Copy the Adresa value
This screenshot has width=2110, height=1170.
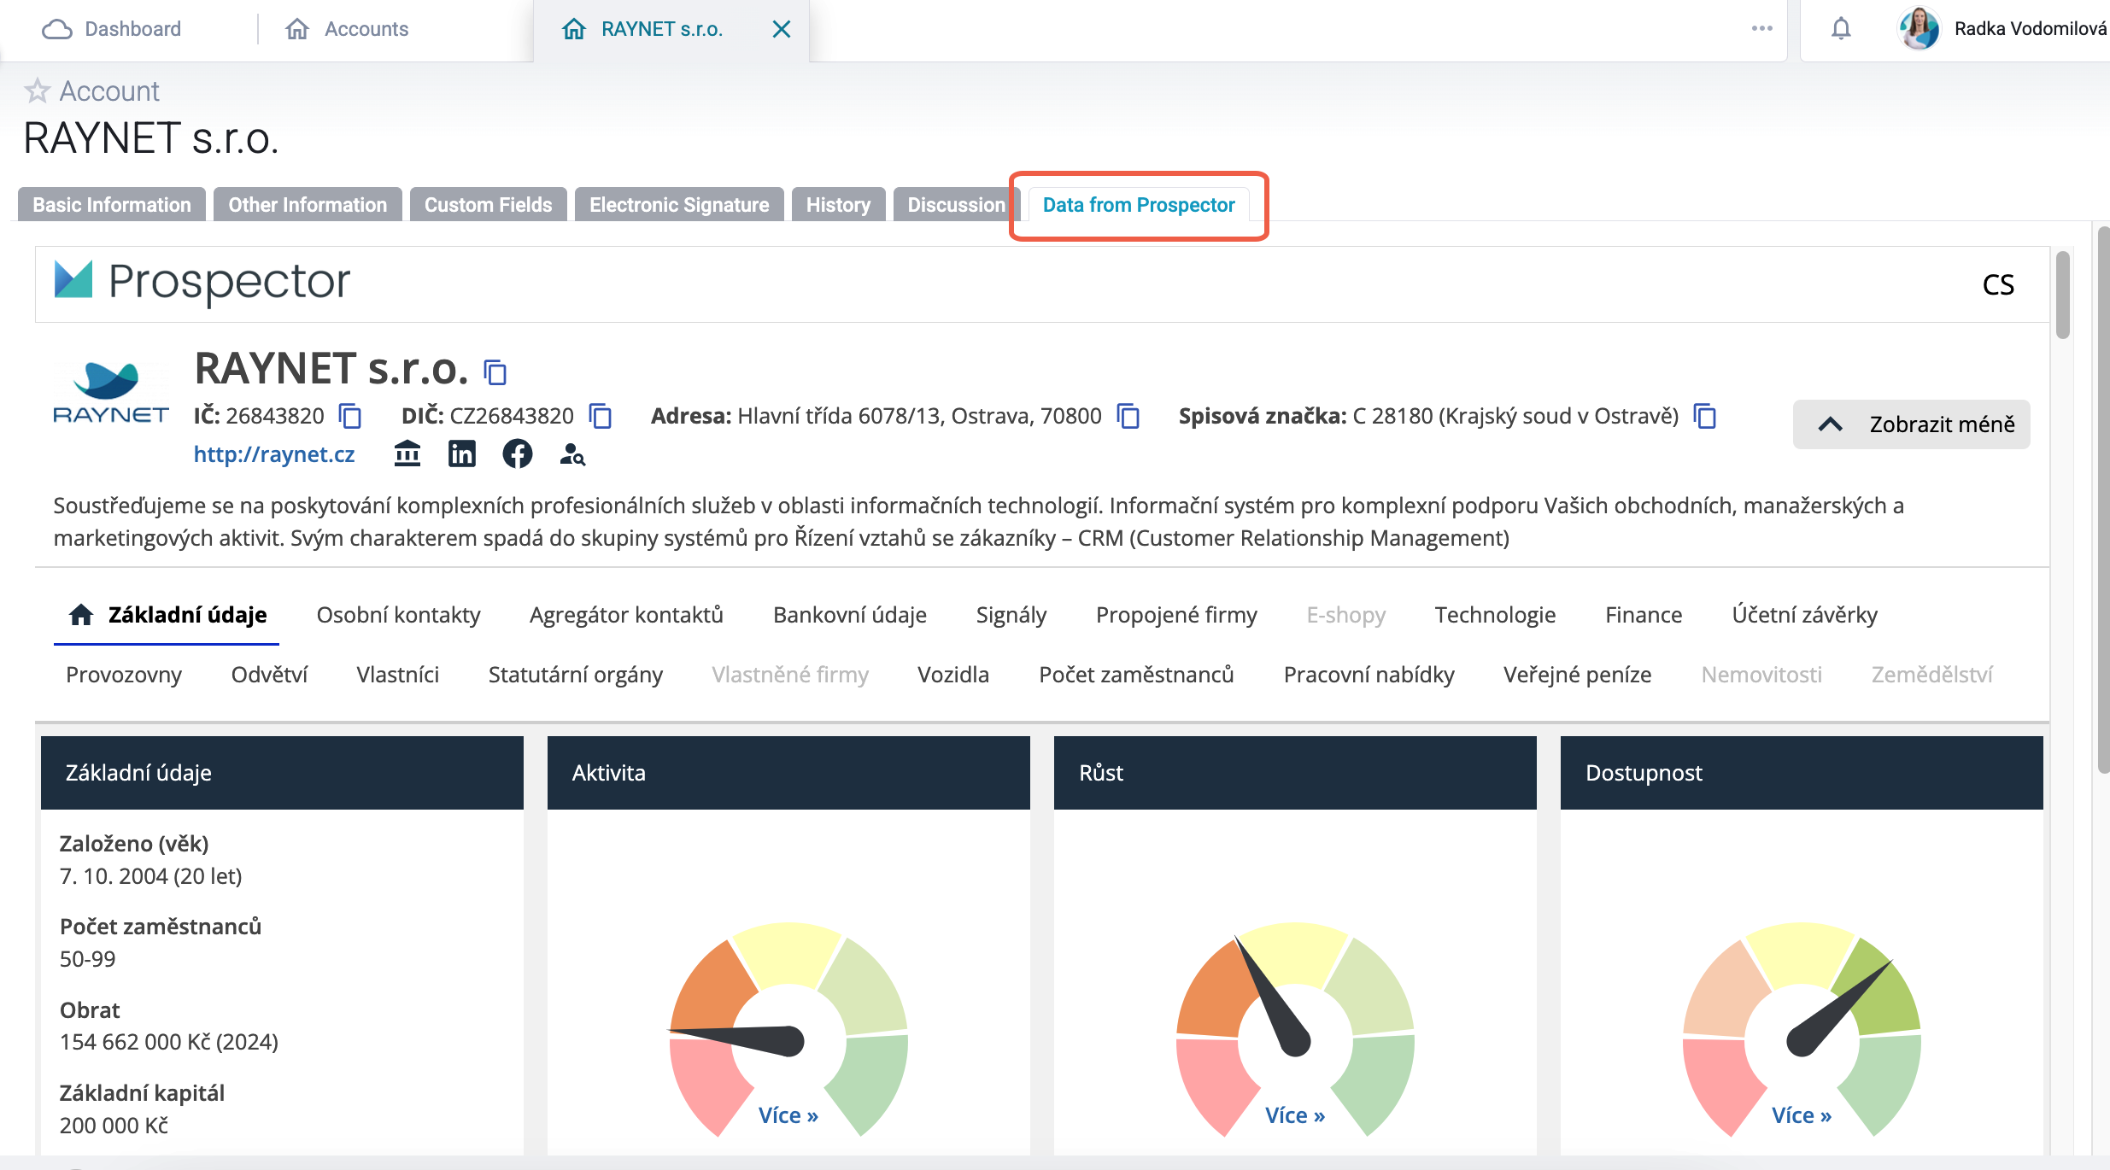1128,416
